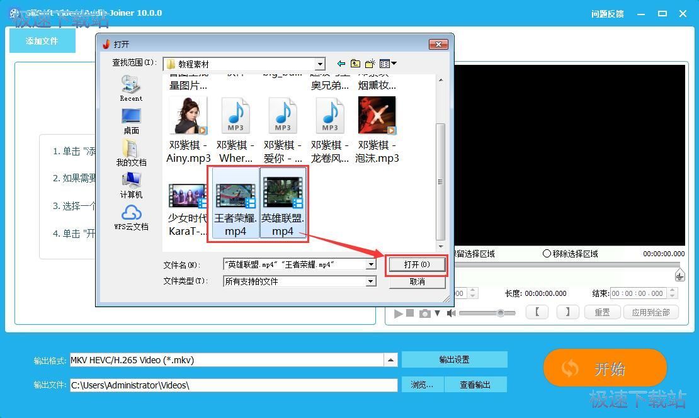Image resolution: width=699 pixels, height=418 pixels.
Task: Expand the 文件名 dropdown arrow
Action: tap(371, 264)
